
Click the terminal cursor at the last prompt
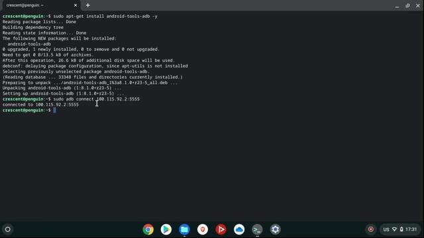pyautogui.click(x=54, y=110)
